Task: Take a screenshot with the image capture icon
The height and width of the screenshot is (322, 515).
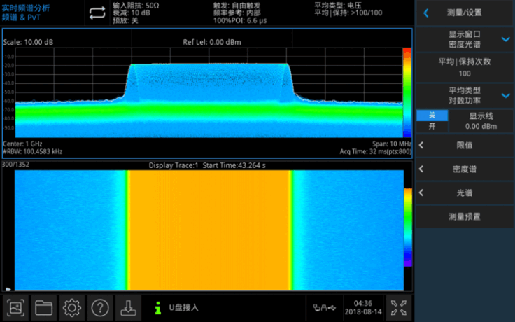Action: (x=15, y=308)
